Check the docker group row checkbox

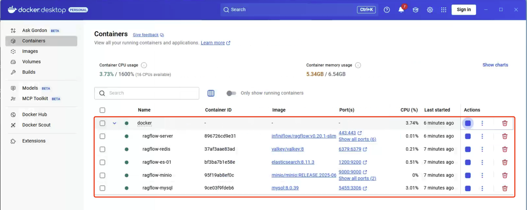(103, 123)
